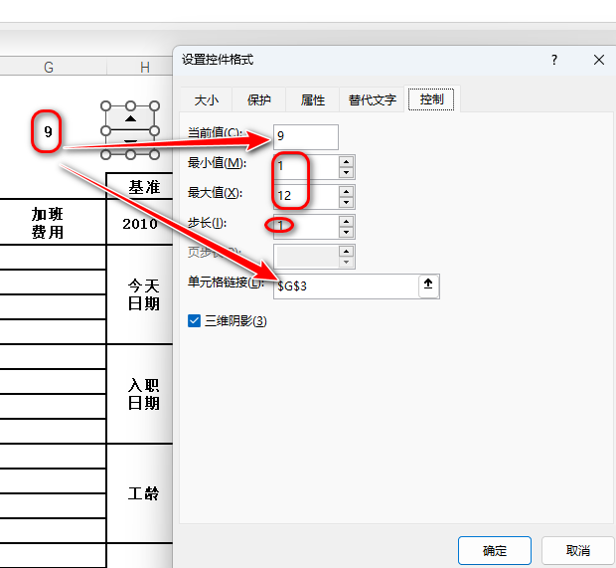Click the 步长 input field

tap(306, 227)
